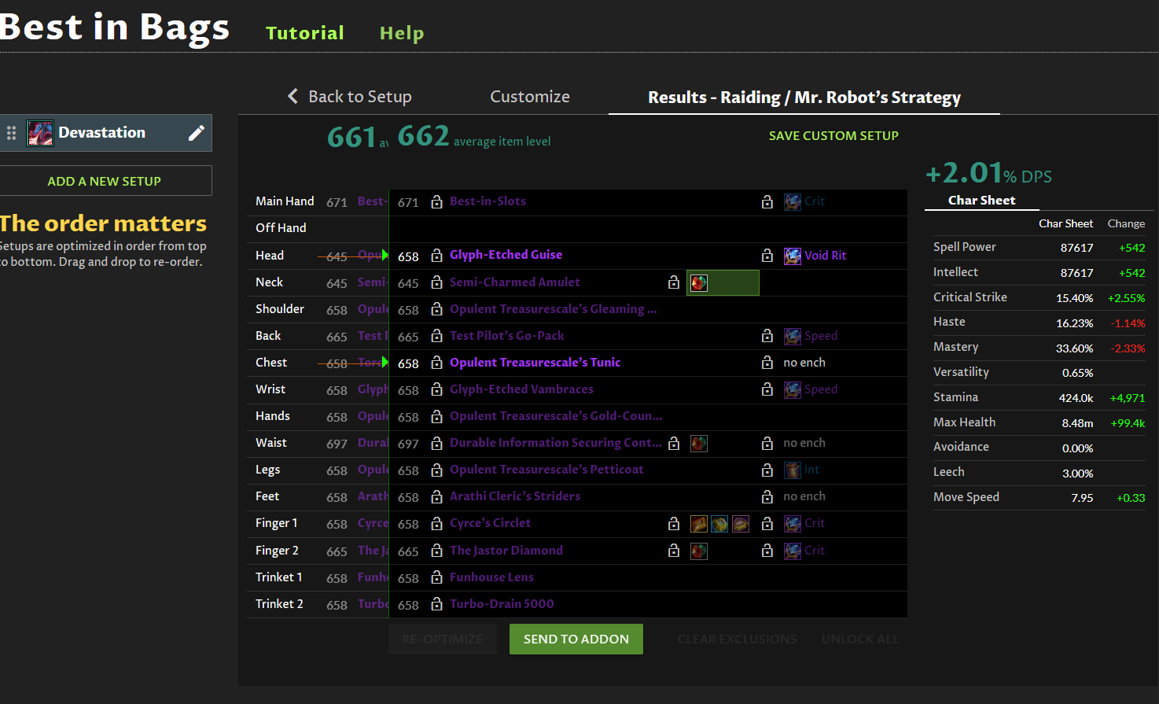1159x704 pixels.
Task: Toggle item lock on Turbo-Drain 5000
Action: tap(436, 605)
